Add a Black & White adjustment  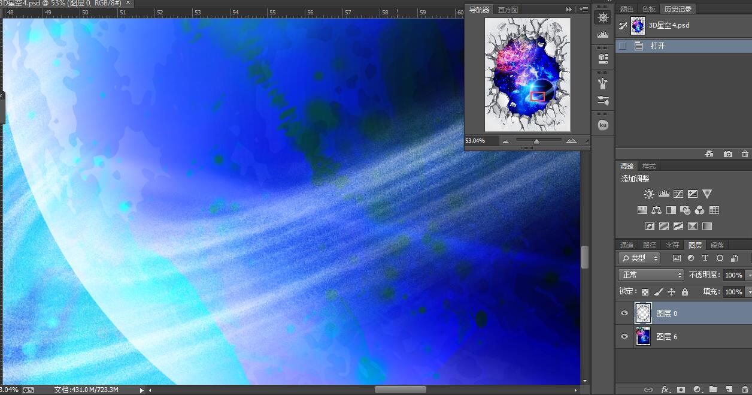[671, 210]
